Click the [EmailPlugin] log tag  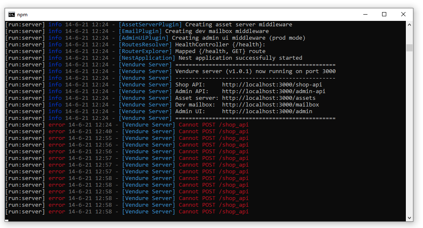(140, 31)
